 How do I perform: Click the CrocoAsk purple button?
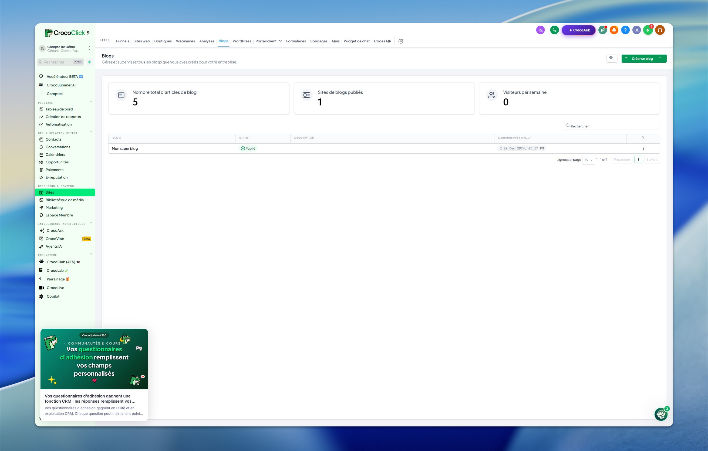(579, 30)
